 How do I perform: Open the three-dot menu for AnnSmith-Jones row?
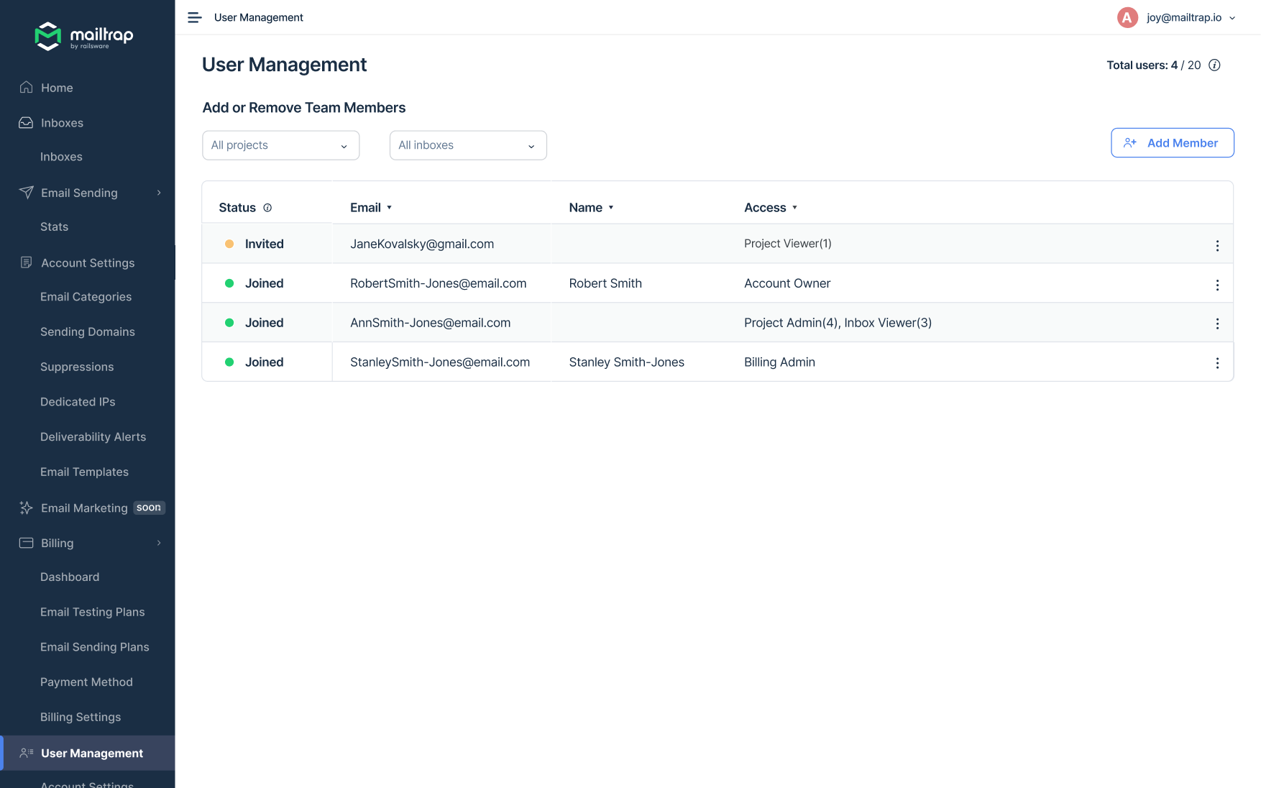[1217, 324]
